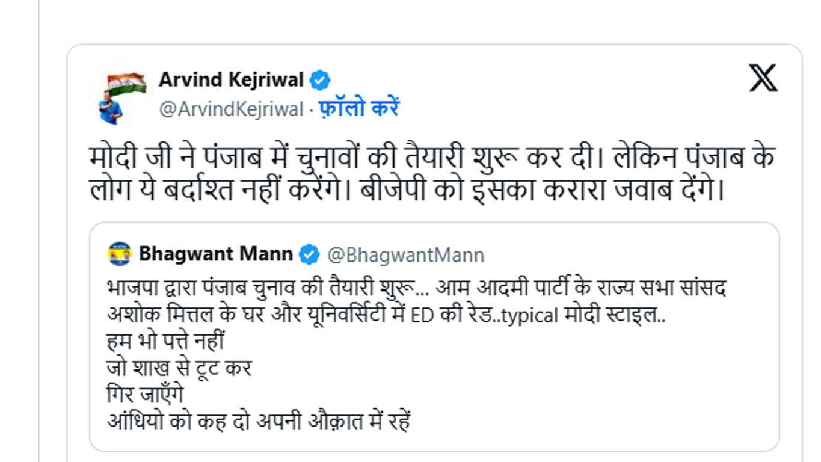Click the verified badge beside Bhagwant Mann
The height and width of the screenshot is (462, 821).
pyautogui.click(x=309, y=254)
